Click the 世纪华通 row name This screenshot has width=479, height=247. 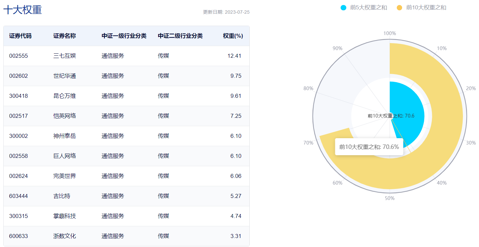pos(65,76)
